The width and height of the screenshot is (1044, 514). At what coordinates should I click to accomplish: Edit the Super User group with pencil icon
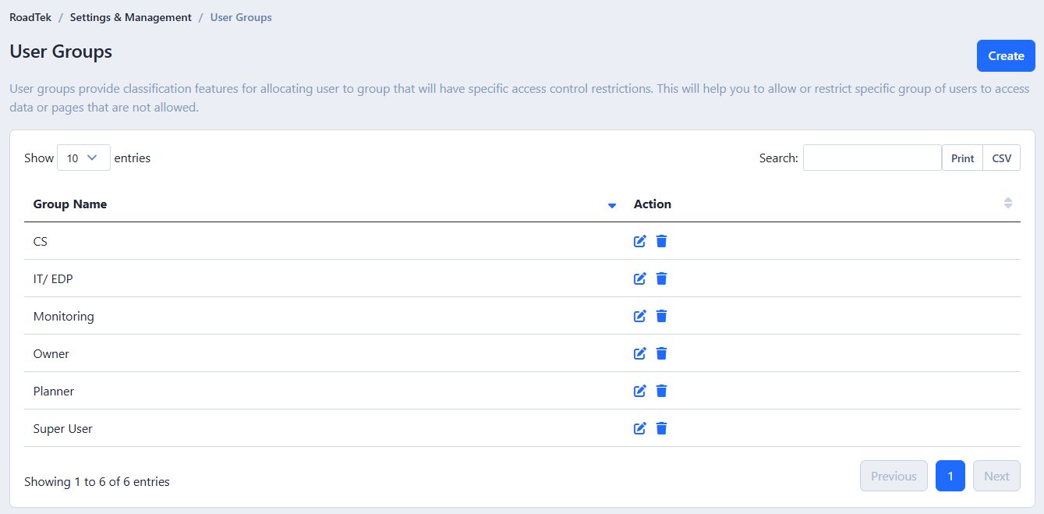pos(639,428)
